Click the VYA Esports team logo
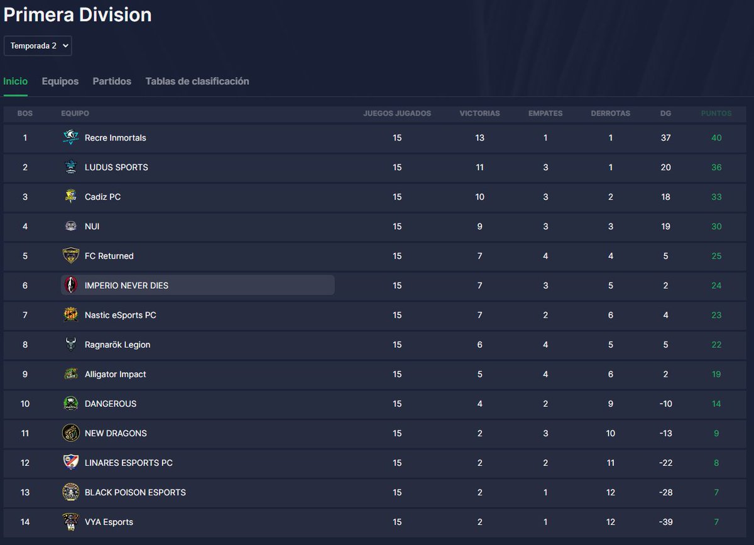754x545 pixels. click(71, 521)
